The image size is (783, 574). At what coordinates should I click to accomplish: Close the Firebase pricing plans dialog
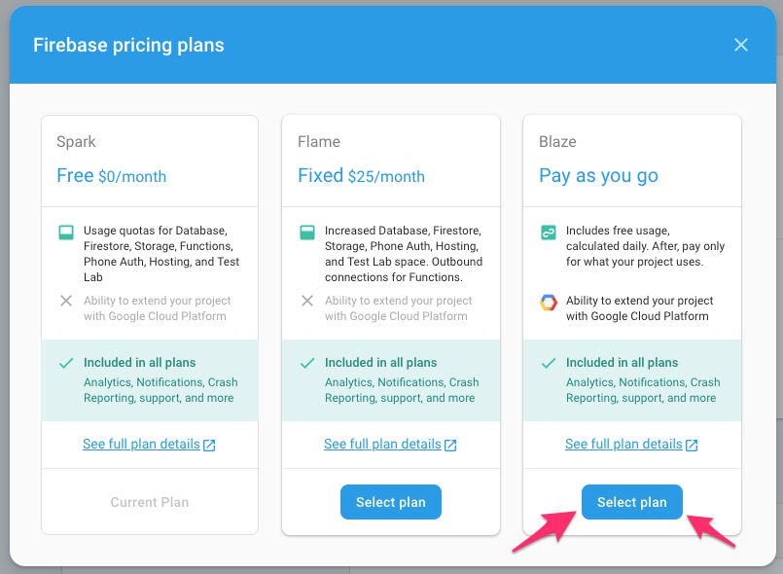pyautogui.click(x=741, y=45)
